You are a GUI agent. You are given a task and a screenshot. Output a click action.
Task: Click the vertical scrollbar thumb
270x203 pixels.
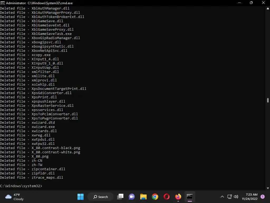tap(268, 100)
